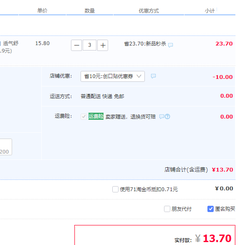This screenshot has width=250, height=245.
Task: Click comment icon after 退换货可赔
Action: point(162,116)
